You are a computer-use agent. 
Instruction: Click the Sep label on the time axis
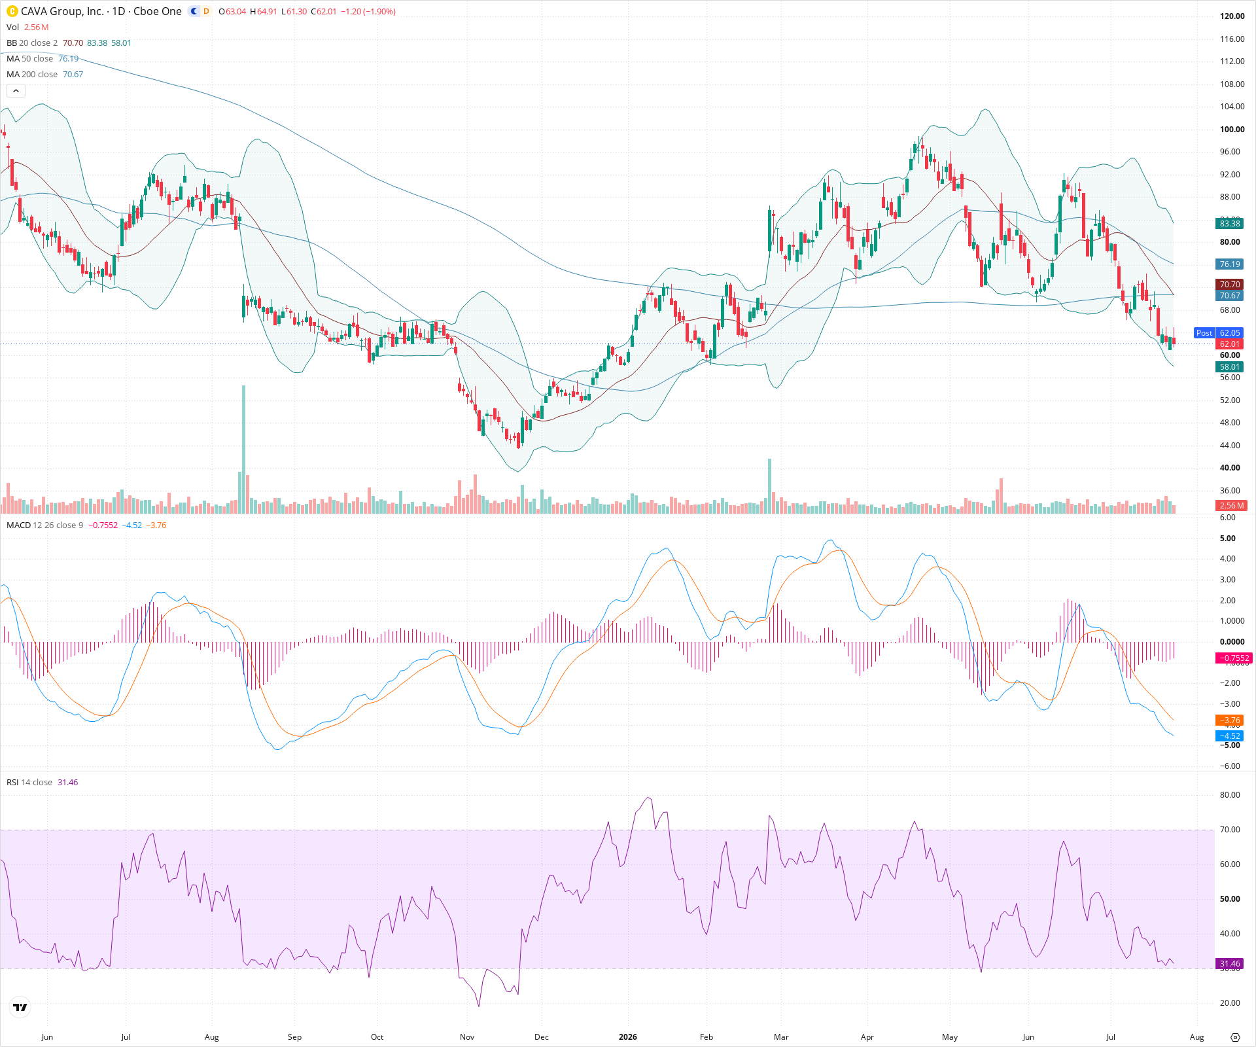(x=295, y=1037)
